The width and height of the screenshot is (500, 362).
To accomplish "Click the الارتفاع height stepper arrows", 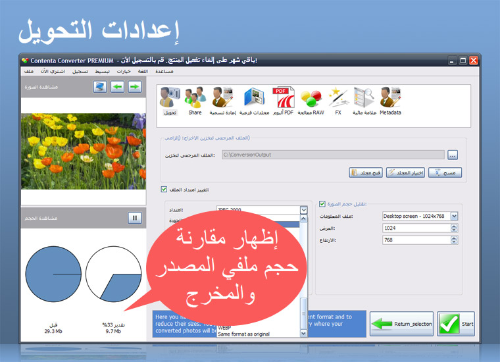I will pos(454,240).
